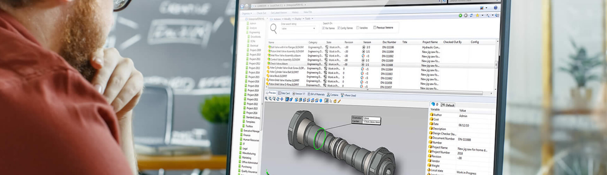Click the Engineering folder icon in tree
The width and height of the screenshot is (607, 175).
(x=247, y=32)
